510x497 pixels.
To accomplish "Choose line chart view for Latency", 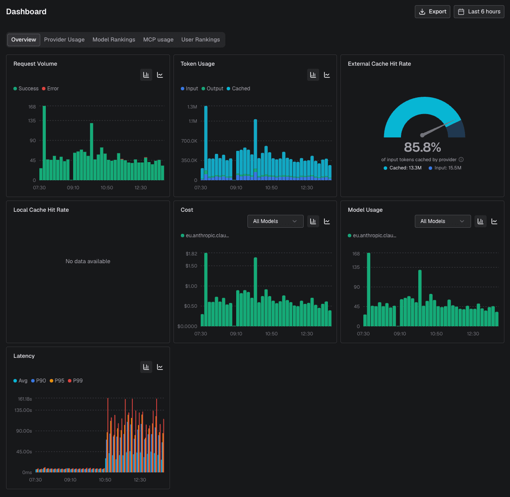I will [x=160, y=367].
